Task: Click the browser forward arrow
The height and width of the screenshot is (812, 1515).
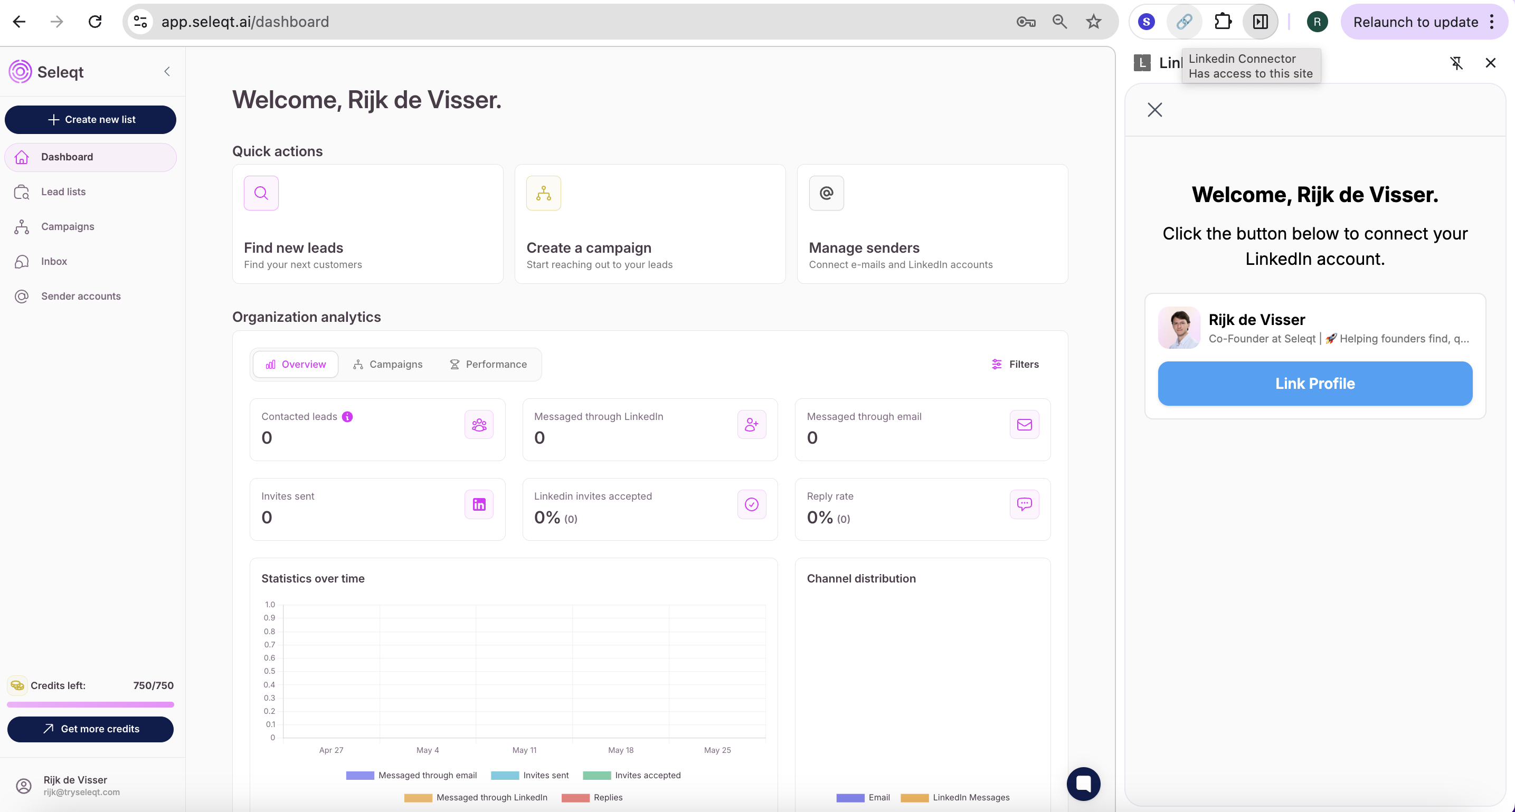Action: pos(56,22)
